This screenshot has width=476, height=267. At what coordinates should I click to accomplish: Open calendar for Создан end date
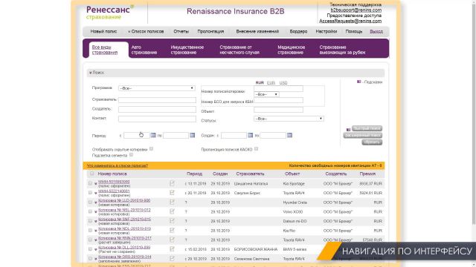pyautogui.click(x=289, y=135)
